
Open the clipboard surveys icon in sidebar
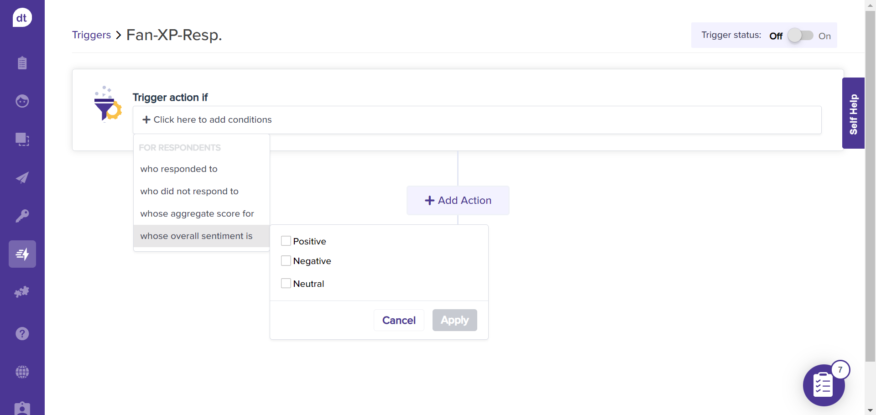22,63
